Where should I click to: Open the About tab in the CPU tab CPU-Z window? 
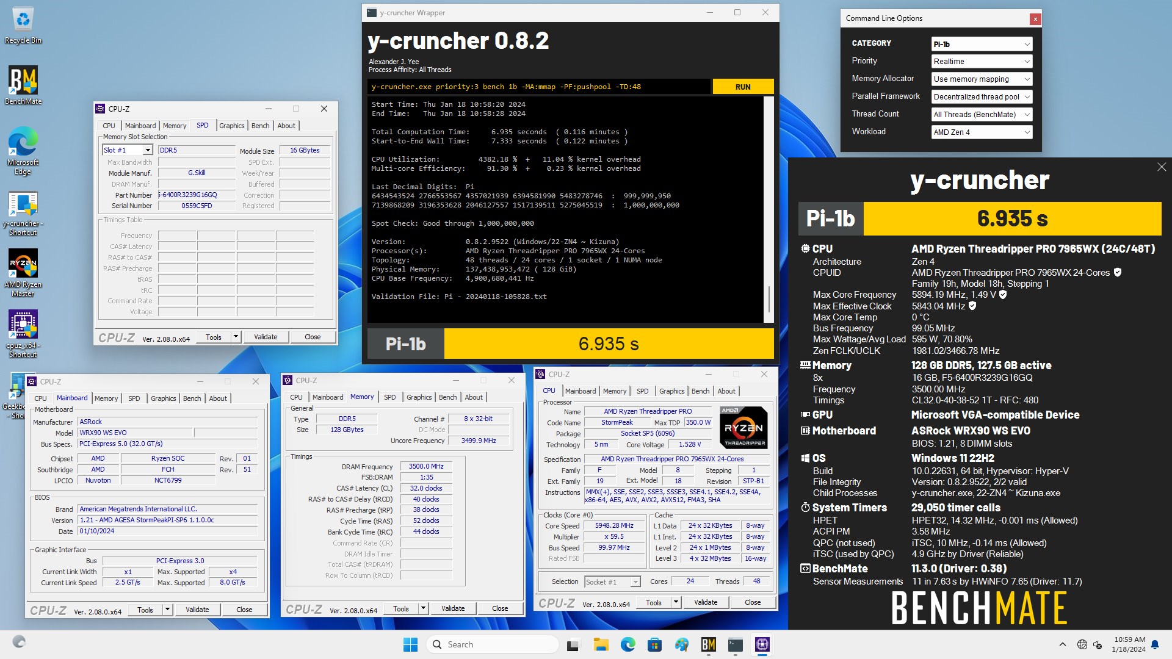(726, 391)
